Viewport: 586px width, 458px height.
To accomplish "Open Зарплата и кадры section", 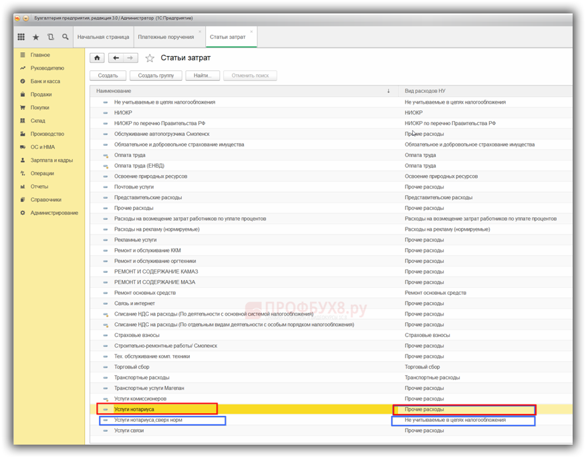I will [x=51, y=160].
